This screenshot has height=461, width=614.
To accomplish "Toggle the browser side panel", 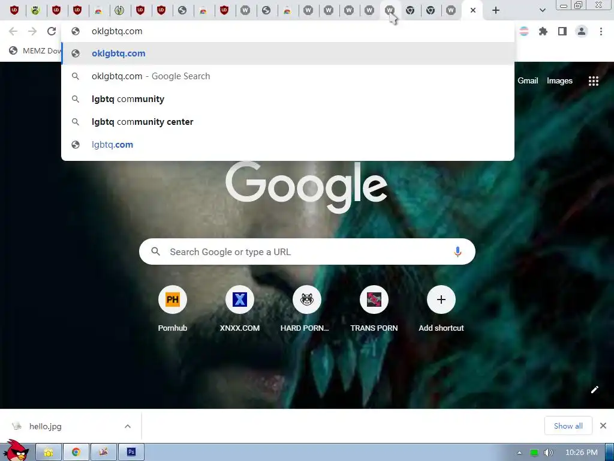I will [x=562, y=31].
